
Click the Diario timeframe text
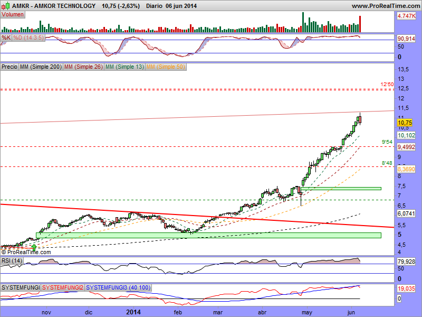pos(154,6)
